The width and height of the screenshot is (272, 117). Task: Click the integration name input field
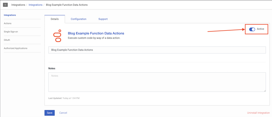click(x=157, y=50)
